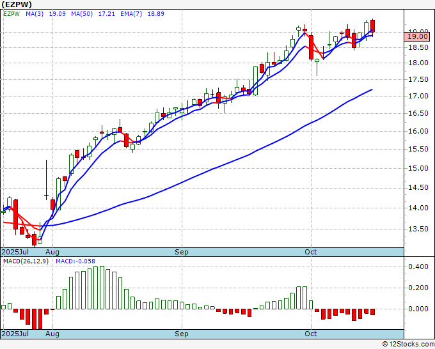This screenshot has width=435, height=349.
Task: Click the 0.000 MACD axis label
Action: pos(418,309)
